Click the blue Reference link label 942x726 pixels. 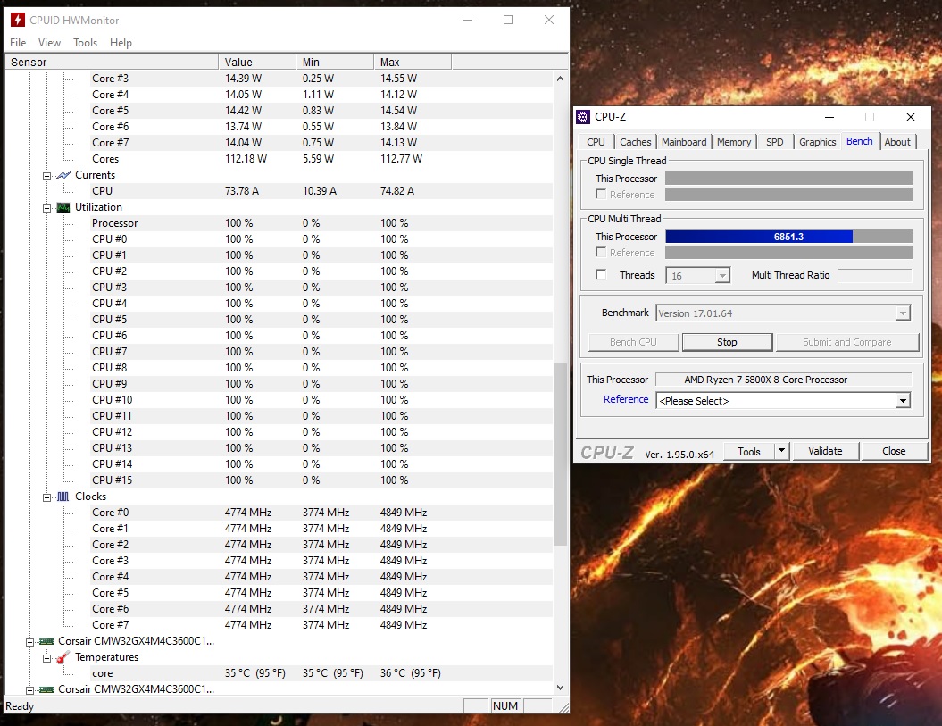click(625, 399)
